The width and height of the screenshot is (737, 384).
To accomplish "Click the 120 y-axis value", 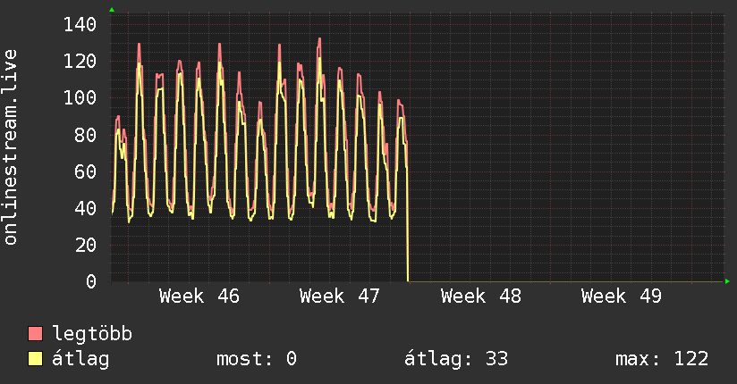I will point(80,61).
